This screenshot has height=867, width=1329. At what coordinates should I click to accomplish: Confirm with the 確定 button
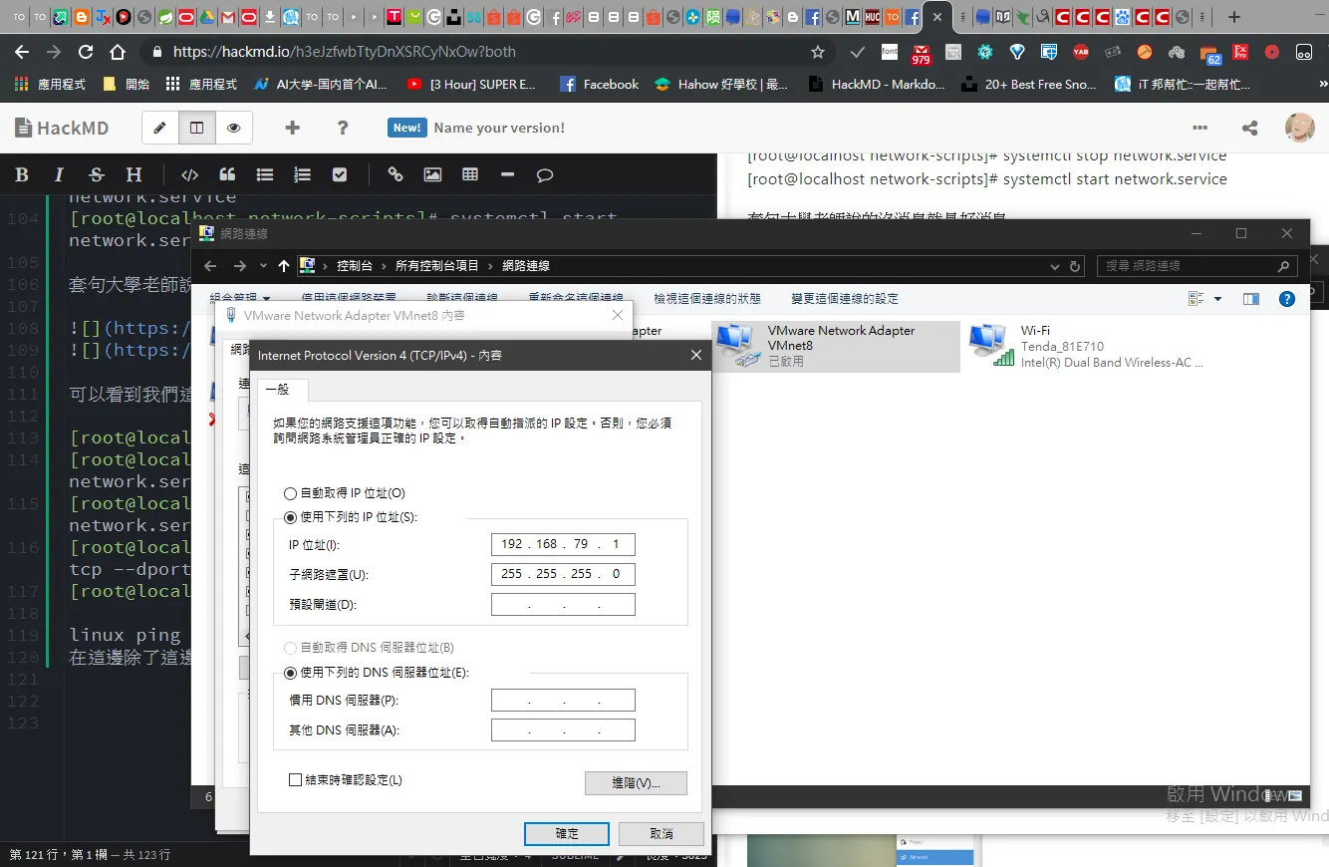(x=567, y=833)
